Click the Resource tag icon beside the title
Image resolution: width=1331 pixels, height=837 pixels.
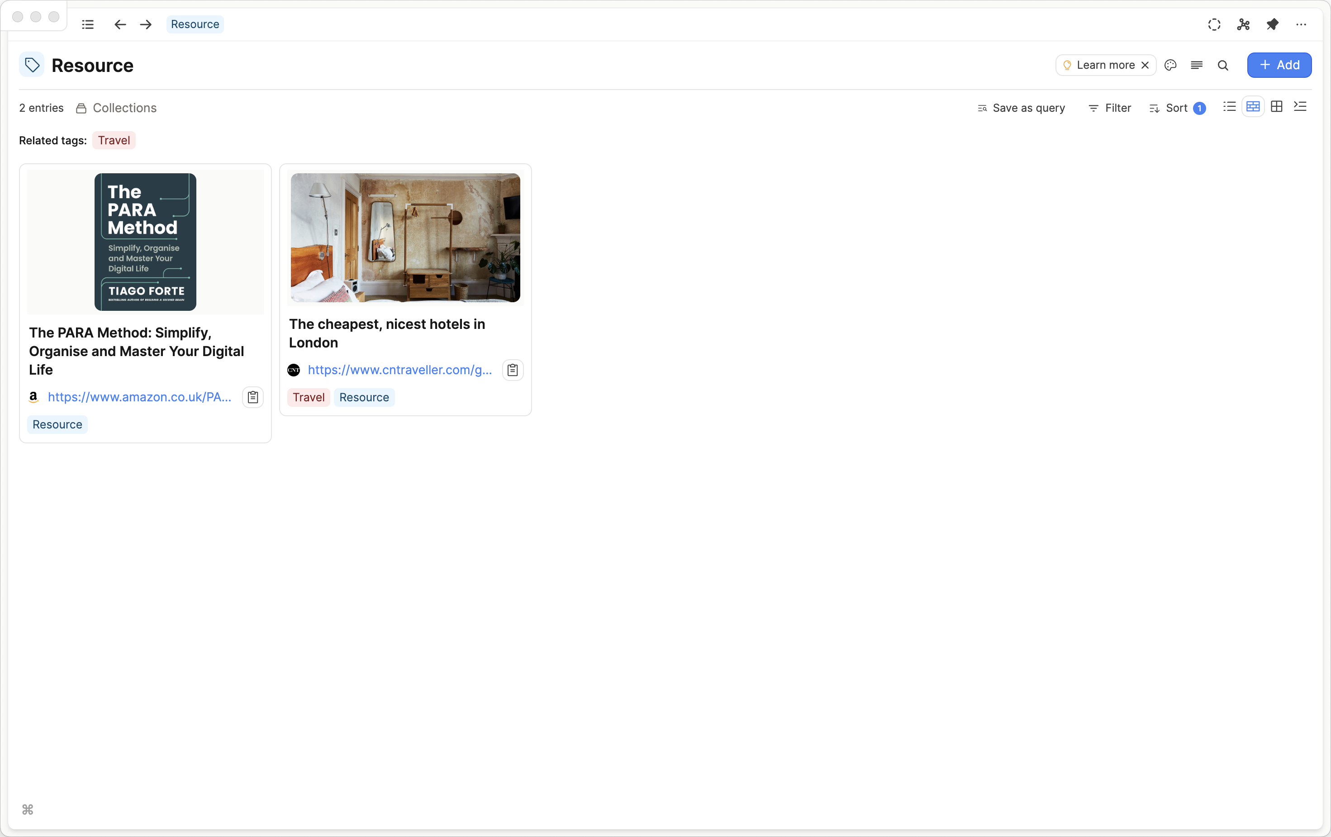point(32,65)
